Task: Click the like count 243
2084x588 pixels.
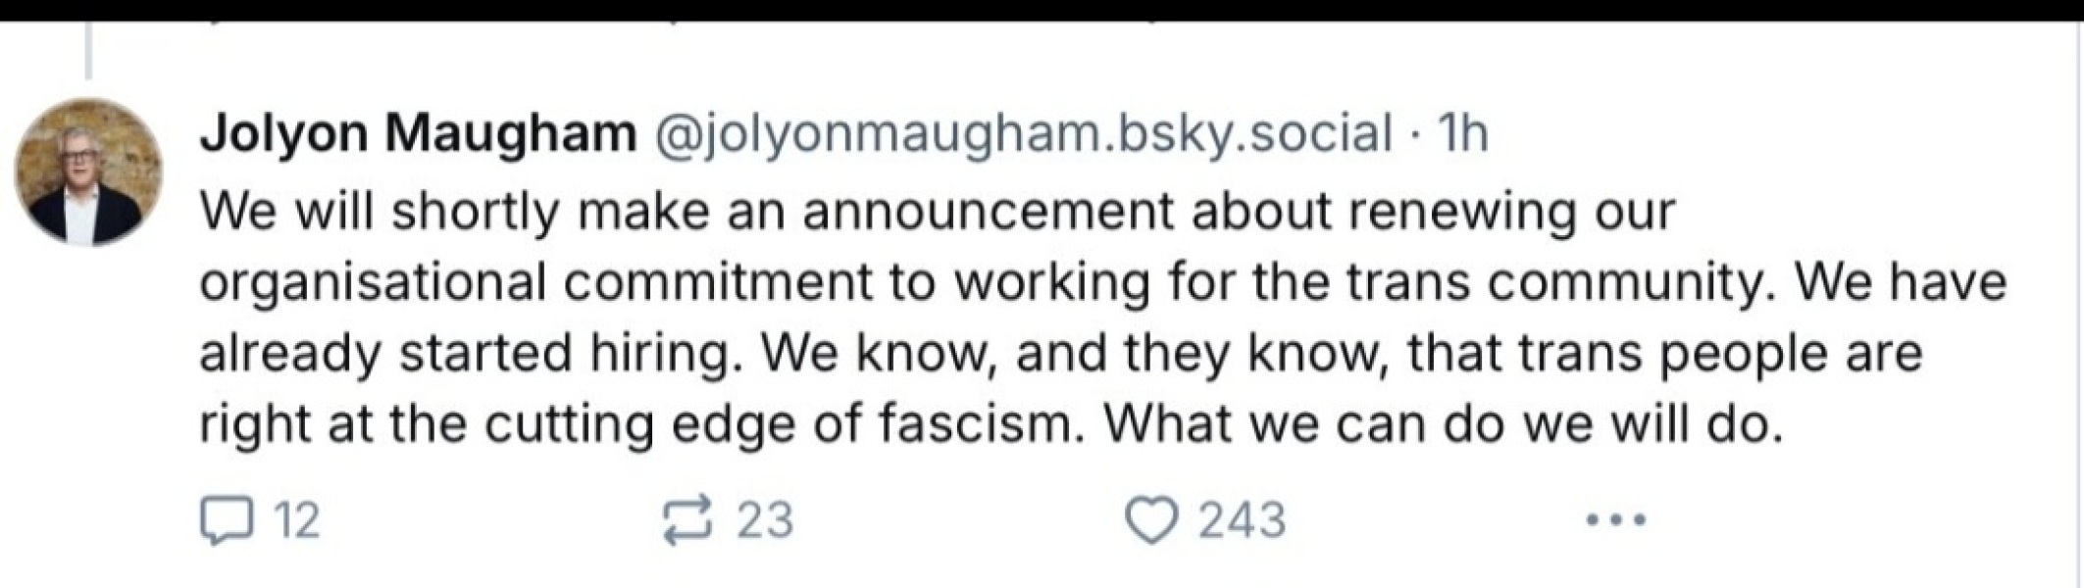Action: (x=1242, y=520)
